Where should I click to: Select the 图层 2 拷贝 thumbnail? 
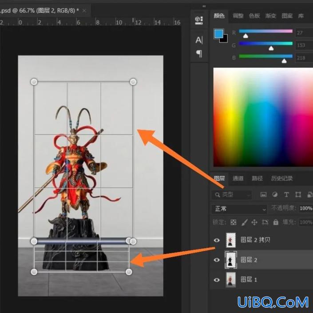point(231,240)
